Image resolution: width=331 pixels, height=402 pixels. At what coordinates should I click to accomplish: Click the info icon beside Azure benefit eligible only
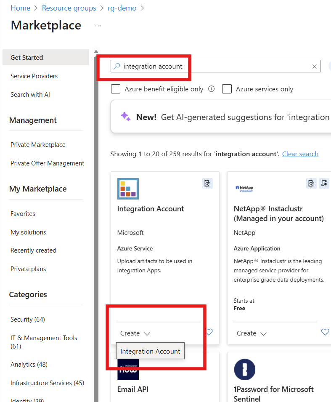coord(212,89)
